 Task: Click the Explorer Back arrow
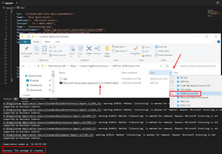click(24, 66)
